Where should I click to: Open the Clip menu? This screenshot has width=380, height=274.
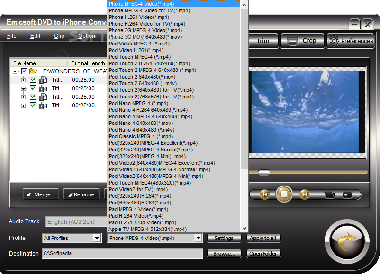[x=59, y=36]
